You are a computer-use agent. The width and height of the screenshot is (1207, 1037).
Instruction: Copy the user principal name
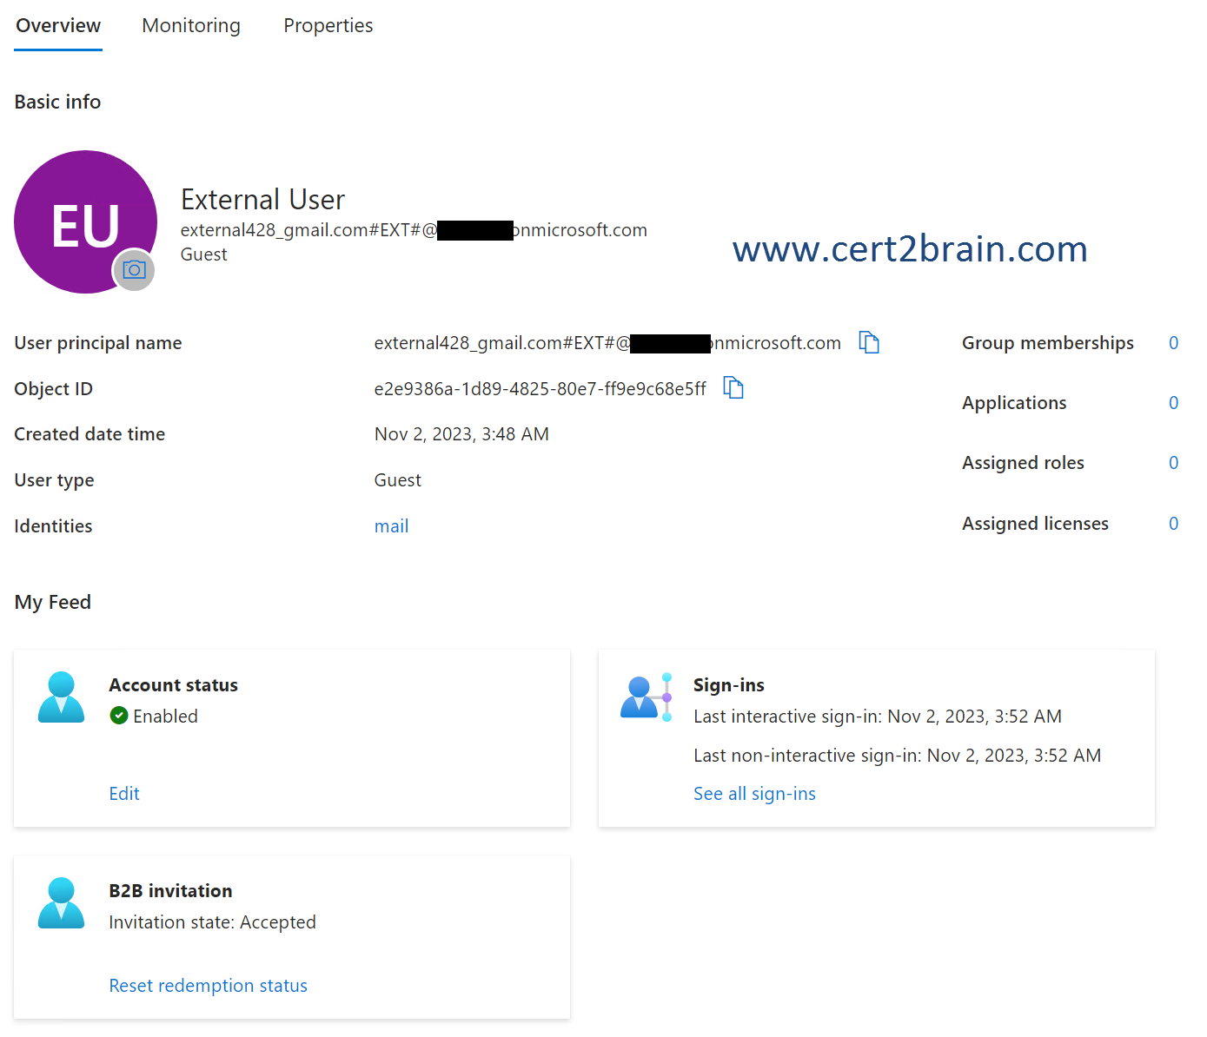pyautogui.click(x=869, y=342)
